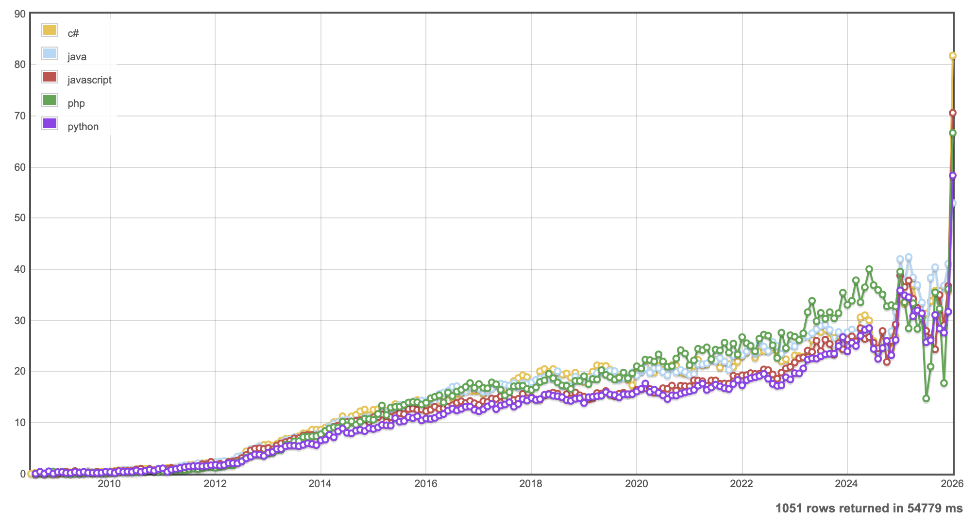Hide the javascript series via its legend text
Viewport: 978px width, 526px height.
click(89, 80)
